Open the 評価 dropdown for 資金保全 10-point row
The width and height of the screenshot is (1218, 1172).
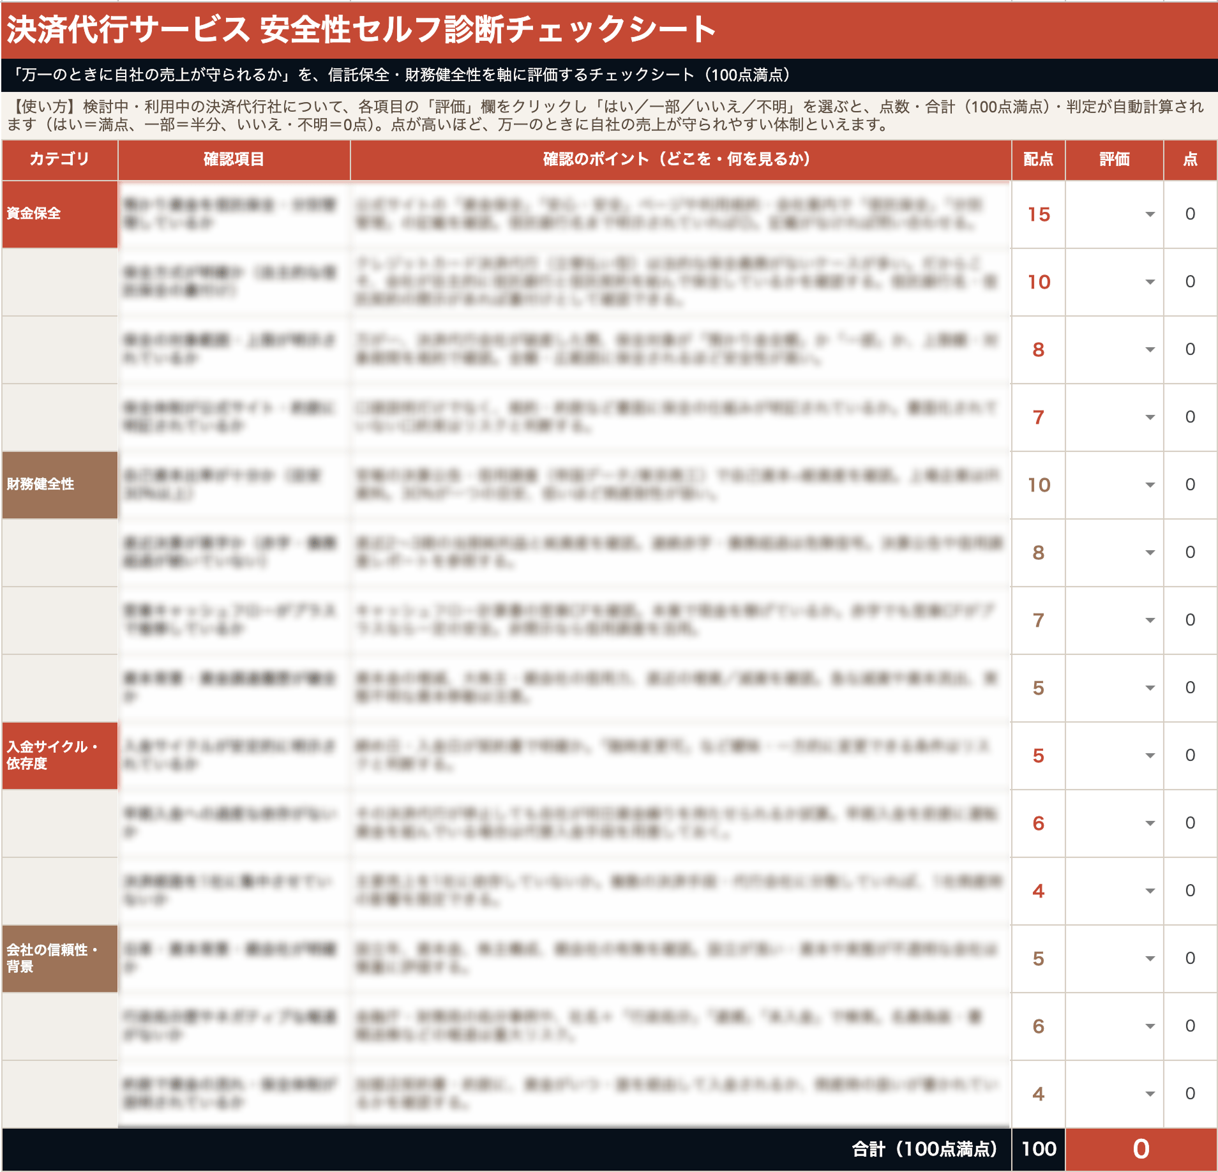[1150, 282]
